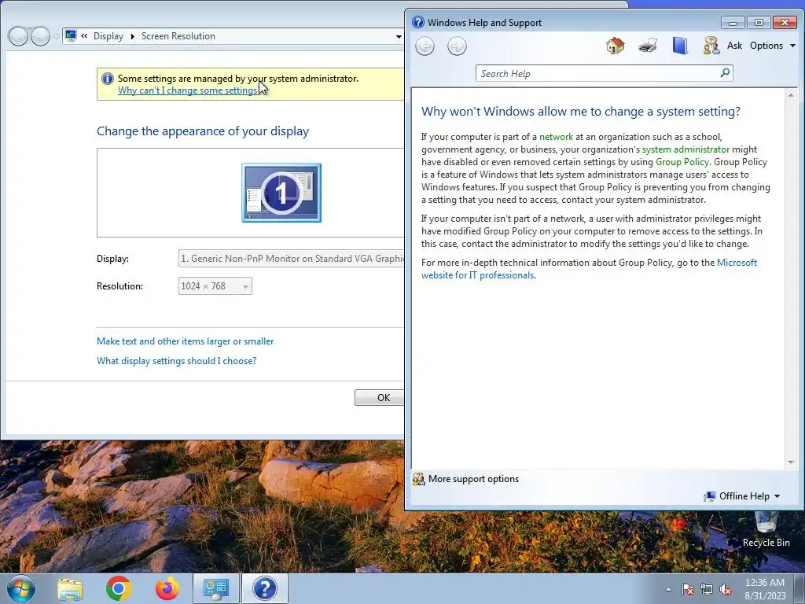This screenshot has width=805, height=604.
Task: Open the Resolution dropdown showing 1024 × 768
Action: coord(215,286)
